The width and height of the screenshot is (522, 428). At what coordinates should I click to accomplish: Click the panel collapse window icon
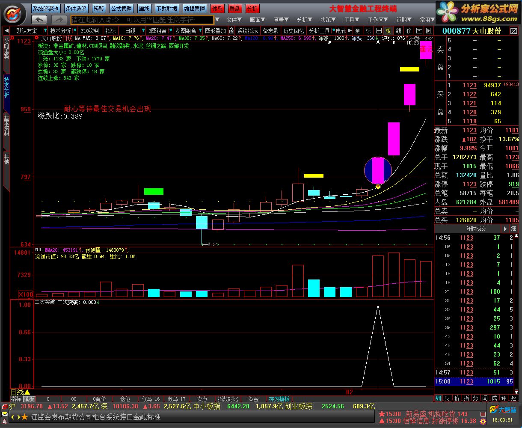point(419,31)
